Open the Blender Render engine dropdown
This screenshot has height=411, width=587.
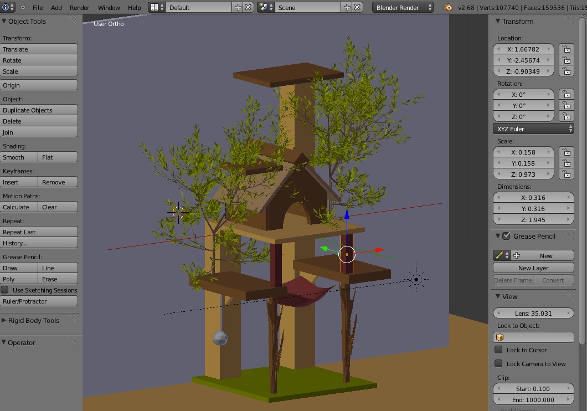[x=403, y=8]
